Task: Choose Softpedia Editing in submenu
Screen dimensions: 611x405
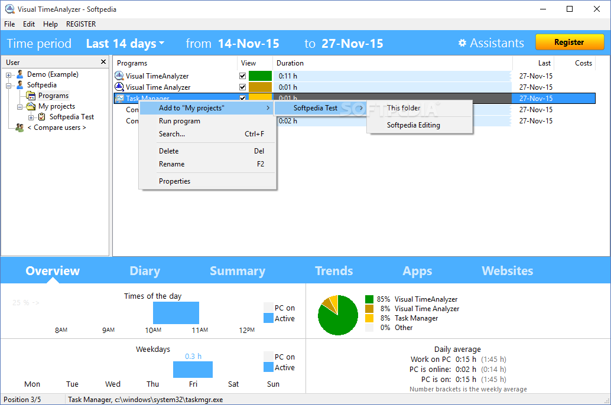Action: (x=420, y=125)
